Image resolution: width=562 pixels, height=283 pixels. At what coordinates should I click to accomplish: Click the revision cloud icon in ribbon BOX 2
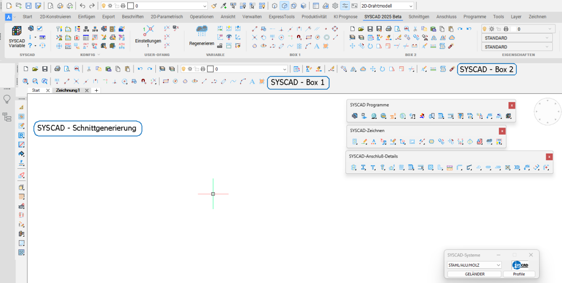pyautogui.click(x=451, y=37)
